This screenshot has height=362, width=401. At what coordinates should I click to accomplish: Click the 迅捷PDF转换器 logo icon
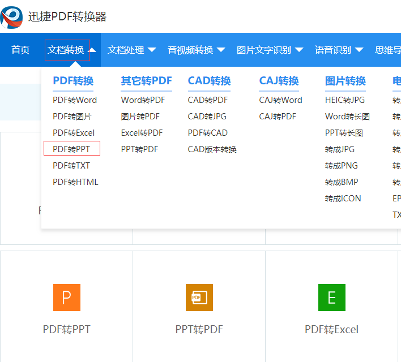(11, 18)
